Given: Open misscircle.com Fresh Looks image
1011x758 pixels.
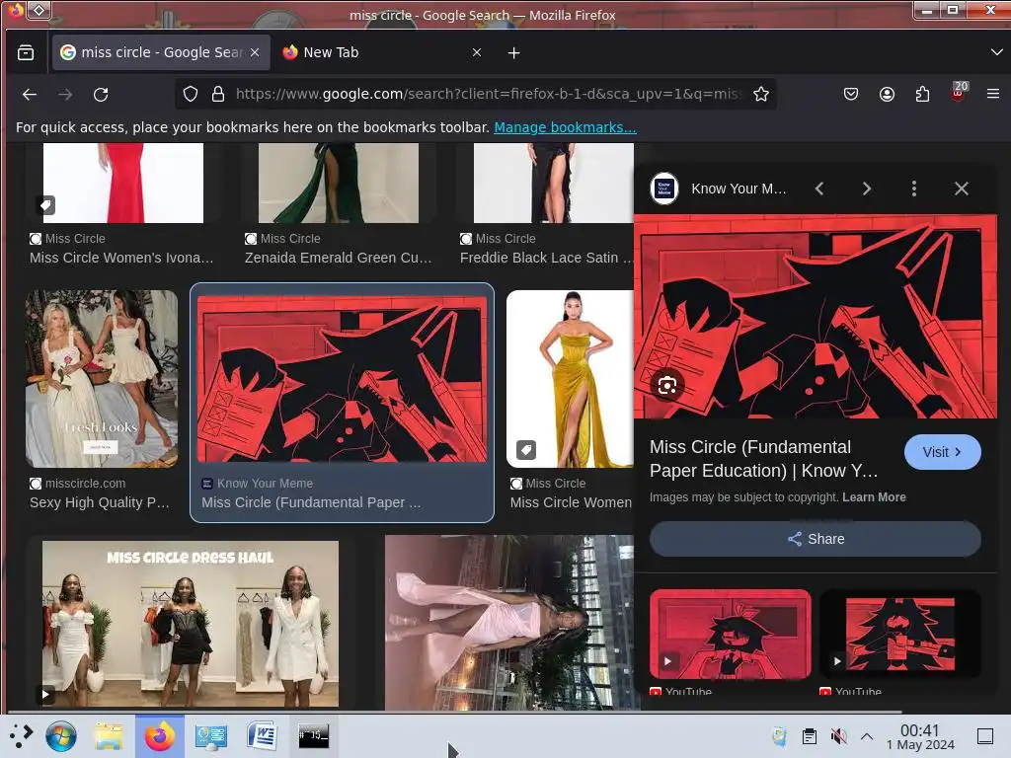Looking at the screenshot, I should (x=102, y=378).
